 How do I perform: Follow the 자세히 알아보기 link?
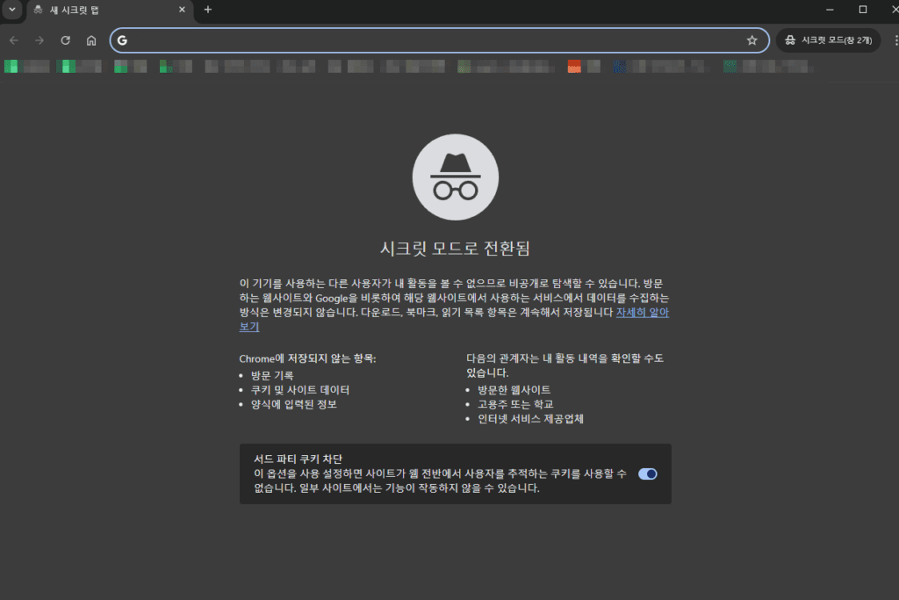pyautogui.click(x=642, y=312)
